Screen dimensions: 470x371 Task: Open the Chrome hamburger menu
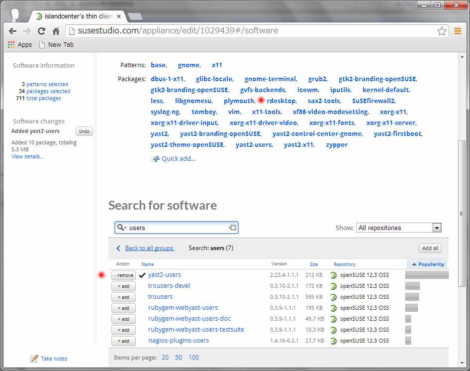(458, 31)
